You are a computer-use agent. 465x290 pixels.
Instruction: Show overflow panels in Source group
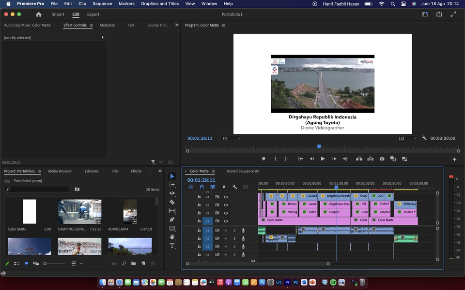coord(177,25)
